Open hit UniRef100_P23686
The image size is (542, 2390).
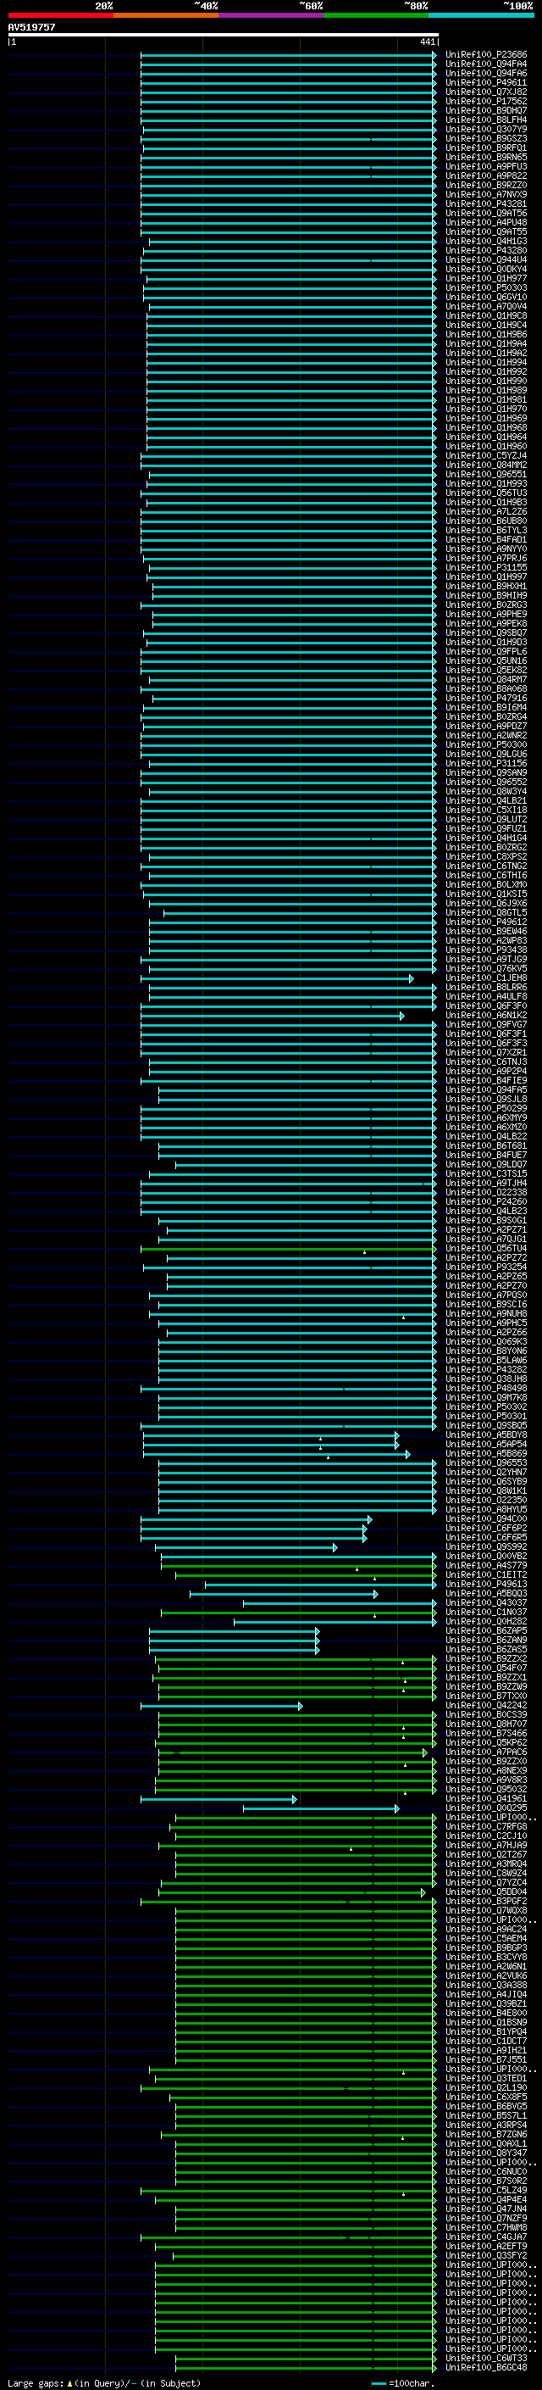coord(486,55)
